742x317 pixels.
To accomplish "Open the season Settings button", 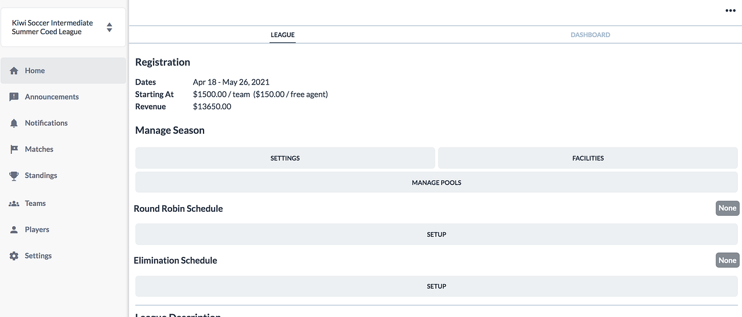I will coord(285,158).
